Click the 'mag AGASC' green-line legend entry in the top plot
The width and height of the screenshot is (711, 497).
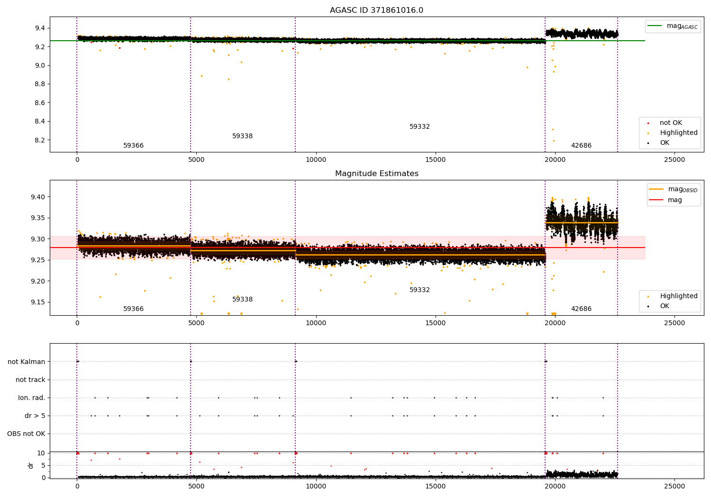coord(673,26)
